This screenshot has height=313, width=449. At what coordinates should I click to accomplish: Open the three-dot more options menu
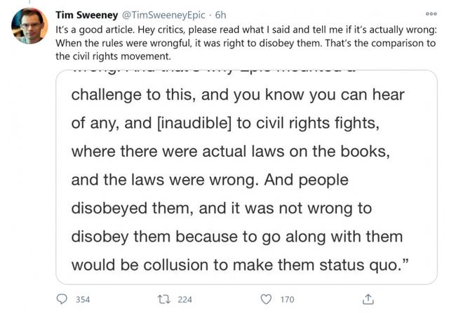pyautogui.click(x=431, y=14)
